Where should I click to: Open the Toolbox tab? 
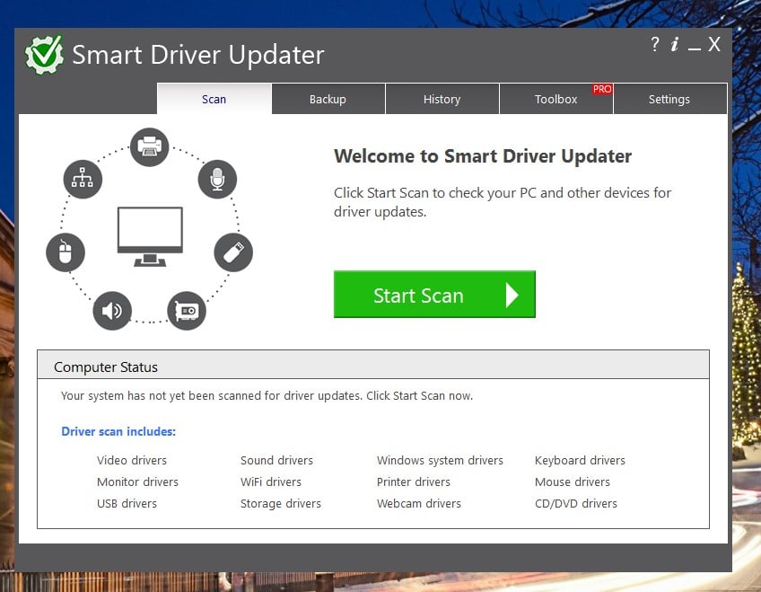point(556,99)
